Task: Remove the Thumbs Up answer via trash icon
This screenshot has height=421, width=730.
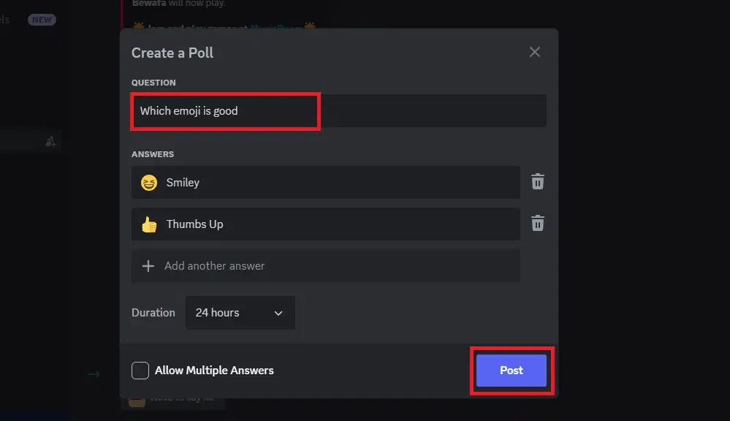Action: 537,224
